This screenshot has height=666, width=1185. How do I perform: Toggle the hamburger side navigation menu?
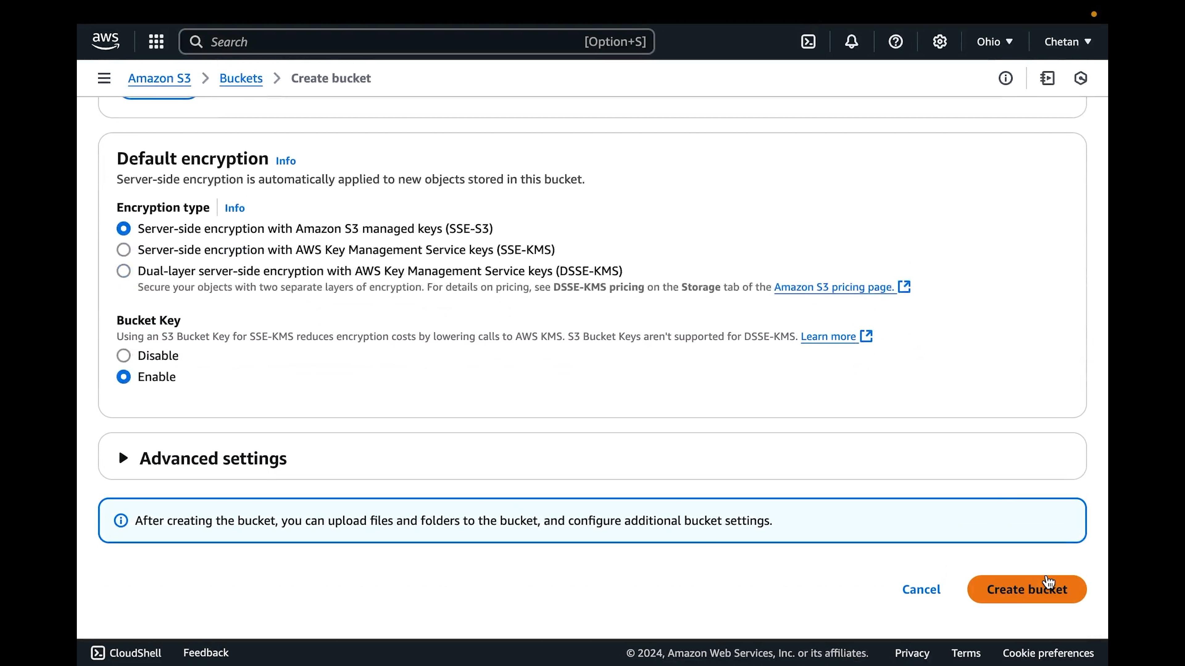(x=104, y=78)
